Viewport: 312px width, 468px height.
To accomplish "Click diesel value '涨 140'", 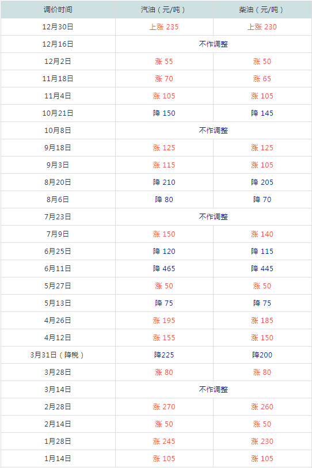I will click(262, 234).
